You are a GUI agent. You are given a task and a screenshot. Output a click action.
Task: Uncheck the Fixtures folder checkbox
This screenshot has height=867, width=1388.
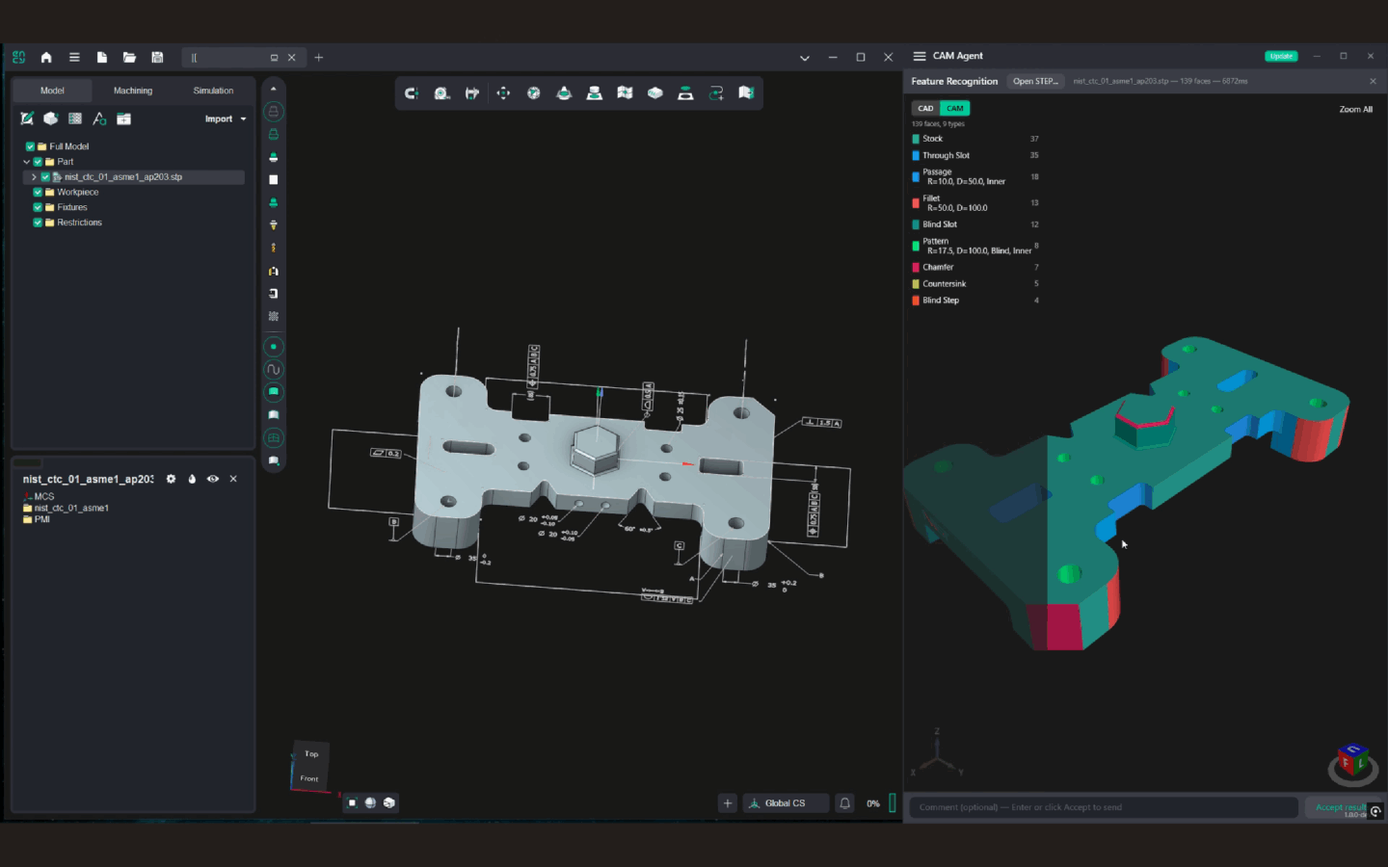point(38,207)
